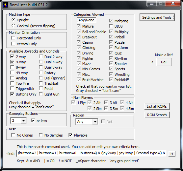Image resolution: width=183 pixels, height=171 pixels.
Task: Toggle the Pinball category checkbox
Action: pos(111,37)
